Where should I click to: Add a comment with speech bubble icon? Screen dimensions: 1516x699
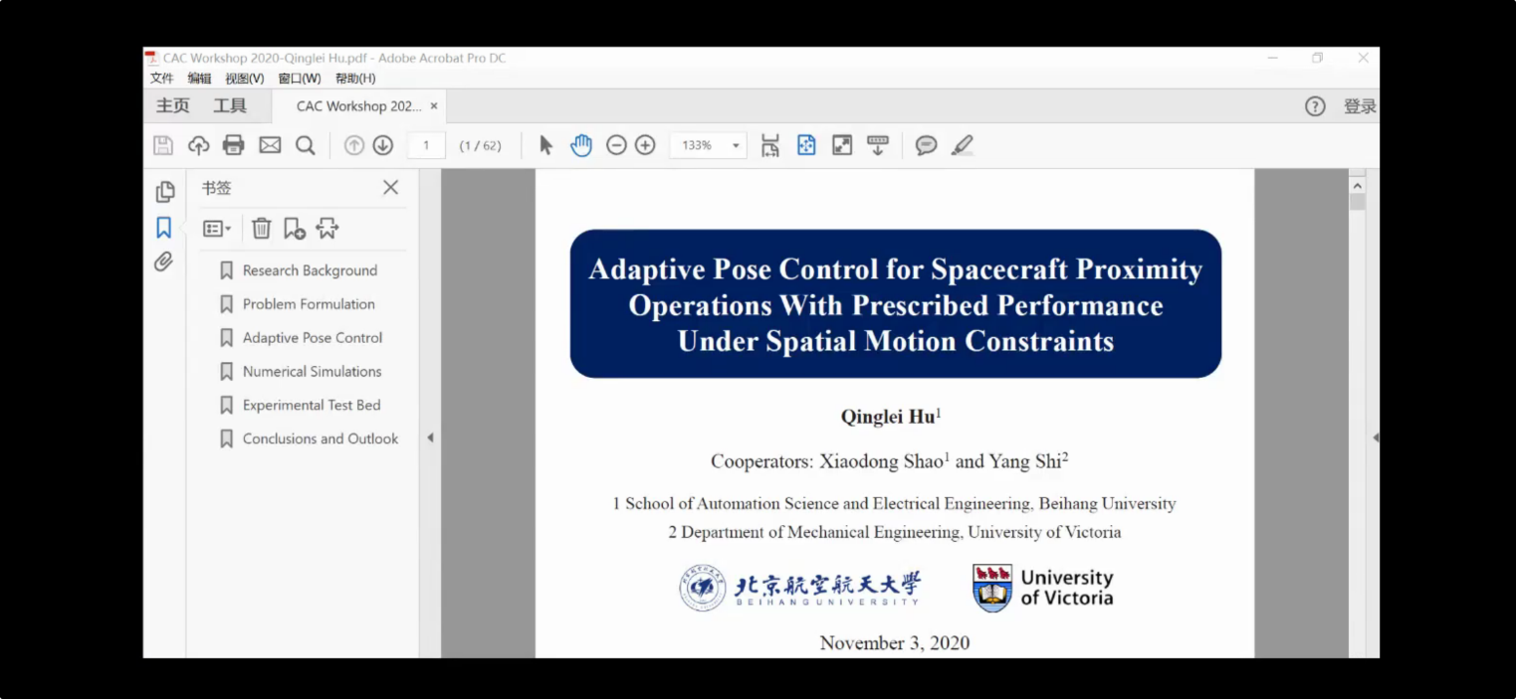pyautogui.click(x=926, y=145)
